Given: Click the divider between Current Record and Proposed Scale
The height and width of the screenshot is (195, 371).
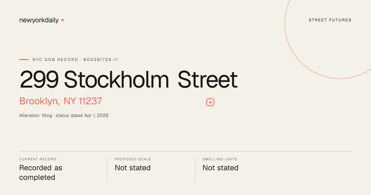Looking at the screenshot, I should coord(107,169).
